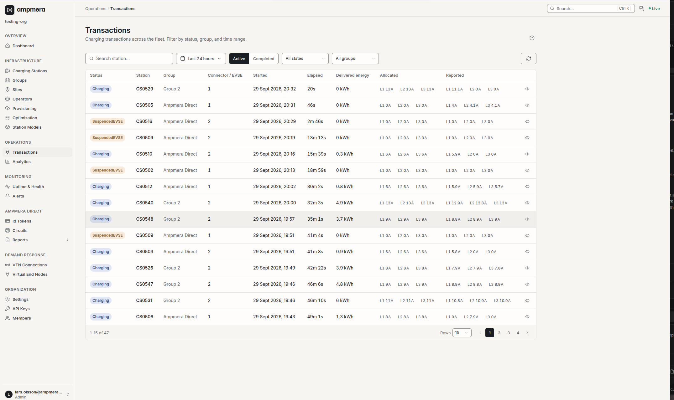Open Circuits in the sidebar

(37, 230)
